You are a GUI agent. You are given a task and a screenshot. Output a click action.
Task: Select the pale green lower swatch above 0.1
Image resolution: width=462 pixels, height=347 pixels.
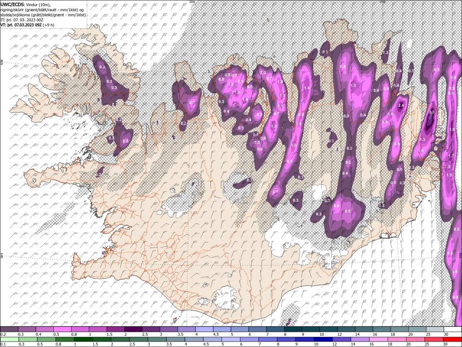tap(9, 339)
